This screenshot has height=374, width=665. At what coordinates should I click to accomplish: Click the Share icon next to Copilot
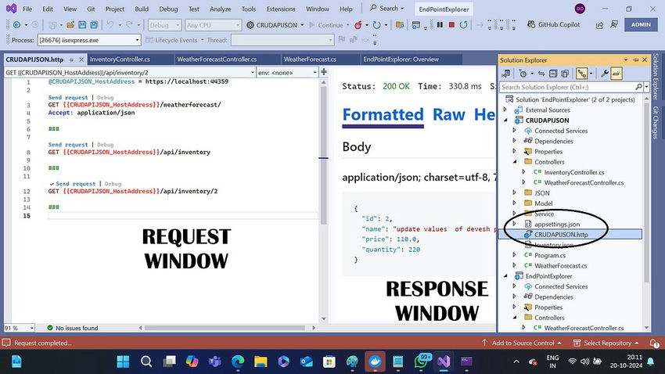pos(600,25)
